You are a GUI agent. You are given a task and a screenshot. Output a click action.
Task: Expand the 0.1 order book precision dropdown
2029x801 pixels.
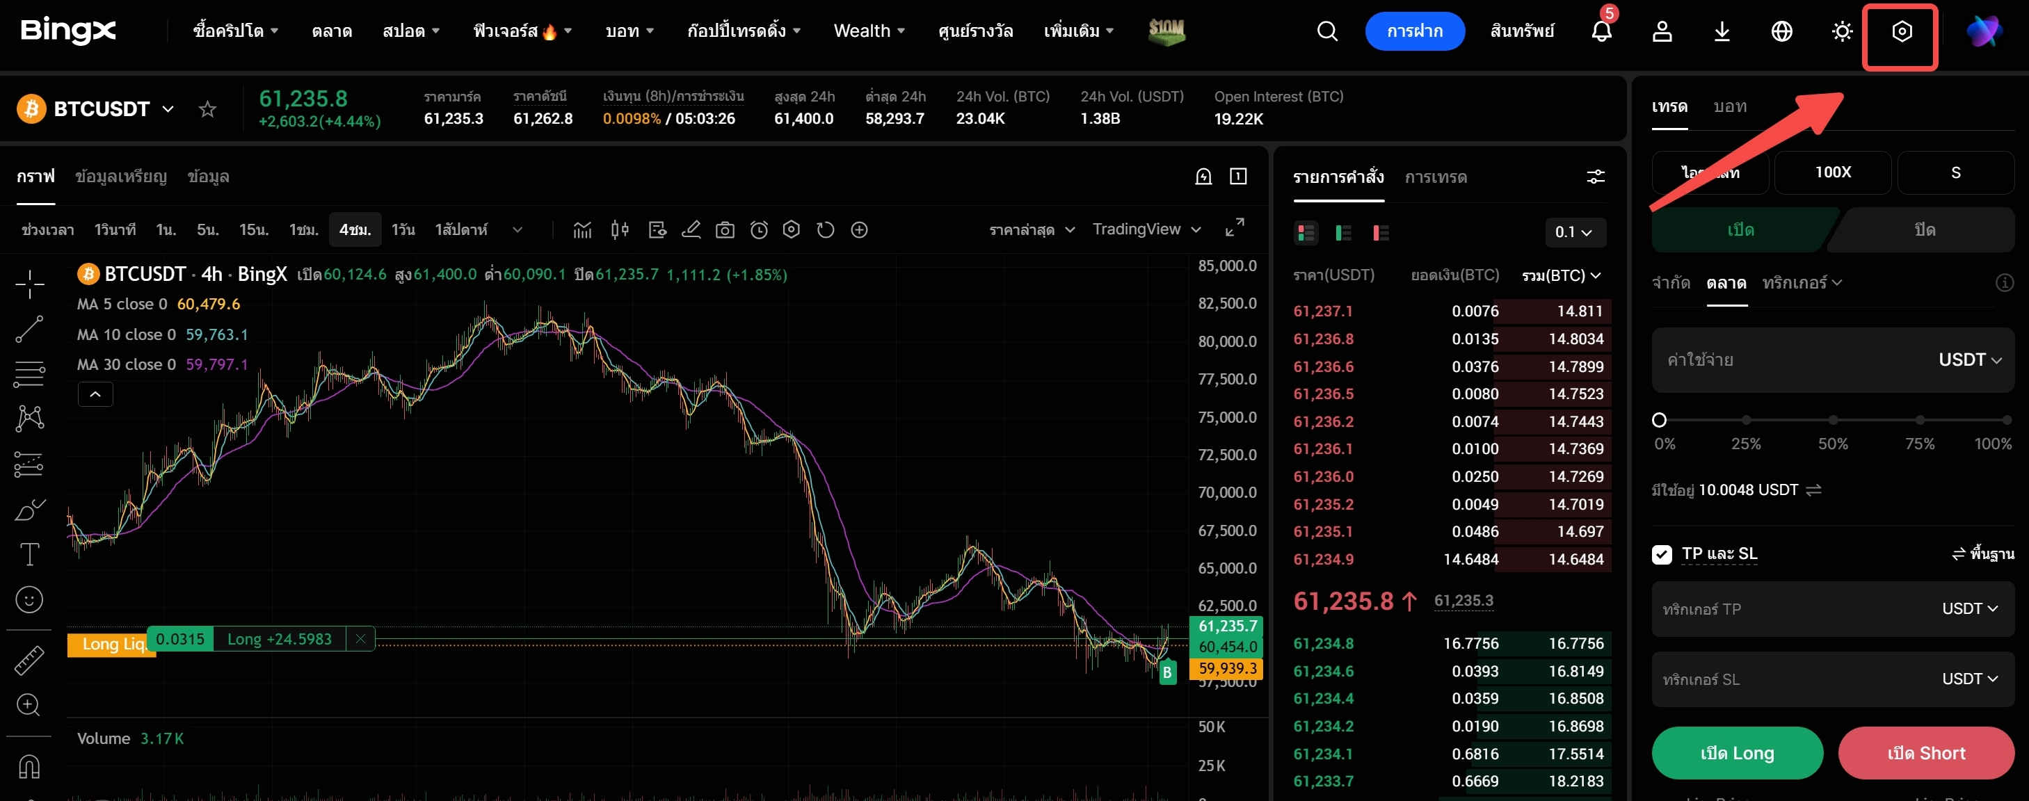click(x=1575, y=232)
